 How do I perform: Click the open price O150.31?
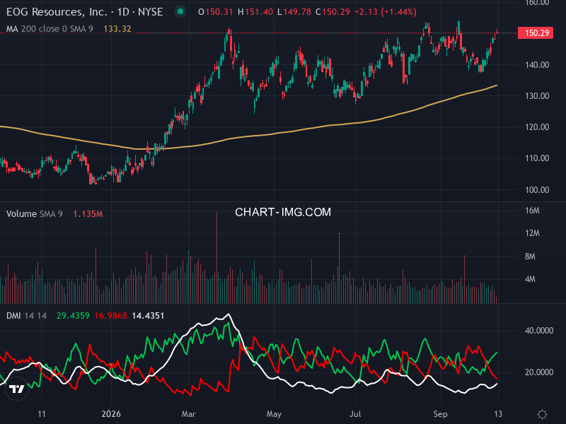216,12
